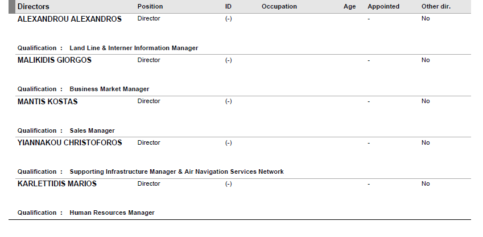This screenshot has width=483, height=237.
Task: Click the Appointed column header
Action: (x=383, y=6)
